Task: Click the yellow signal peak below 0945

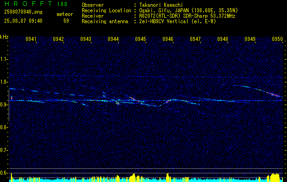Action: pos(133,177)
